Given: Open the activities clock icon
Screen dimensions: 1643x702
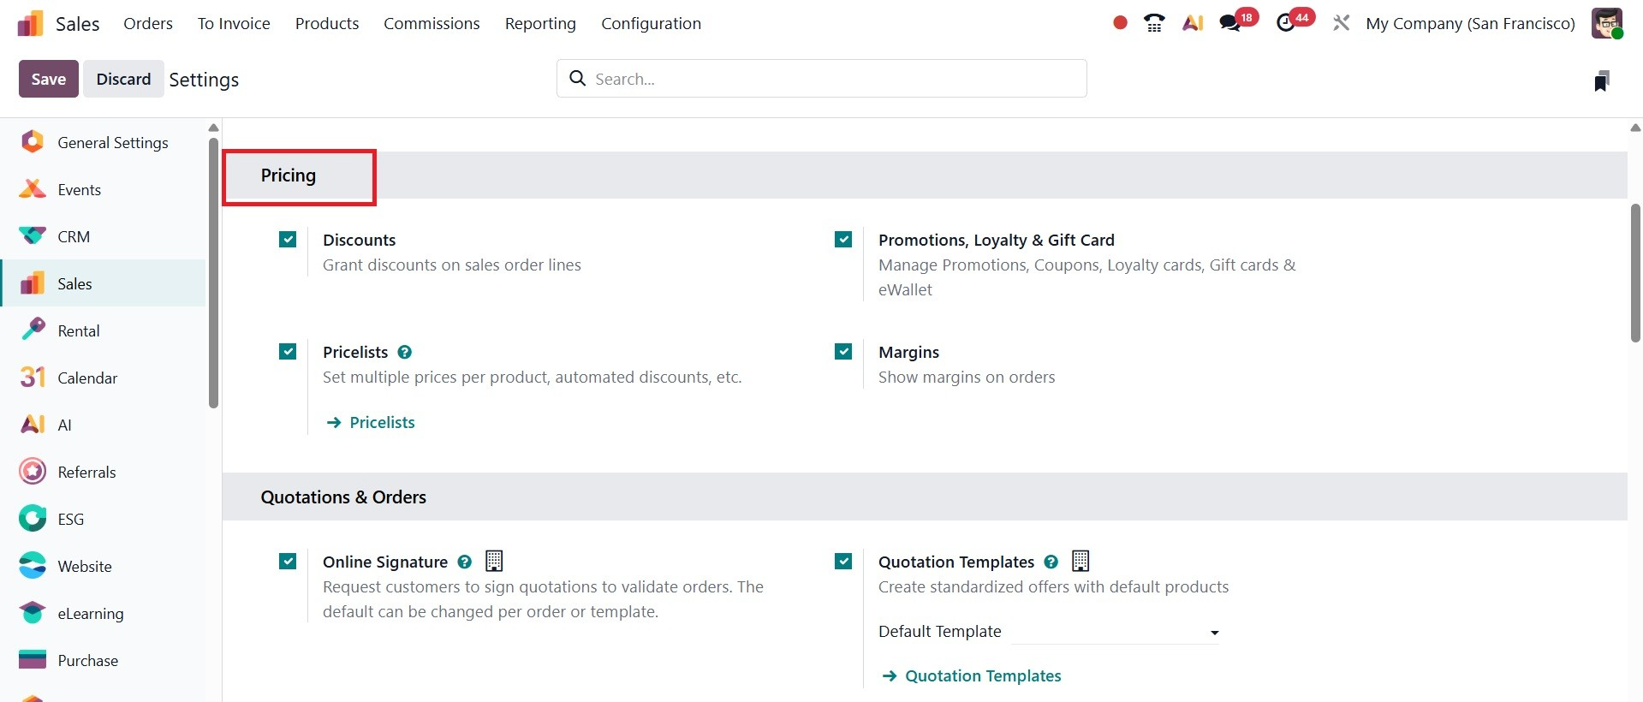Looking at the screenshot, I should (1286, 23).
